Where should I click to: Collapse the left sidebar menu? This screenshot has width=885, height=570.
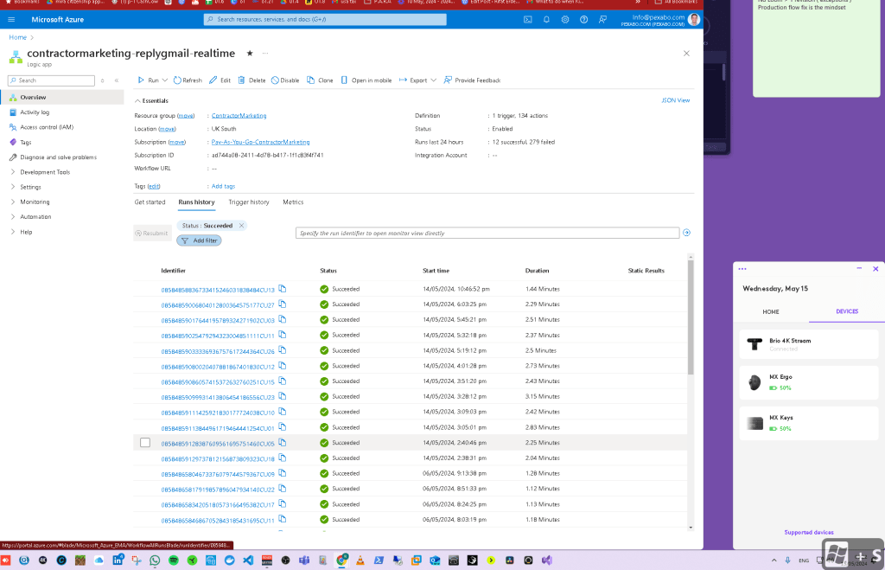[x=117, y=80]
